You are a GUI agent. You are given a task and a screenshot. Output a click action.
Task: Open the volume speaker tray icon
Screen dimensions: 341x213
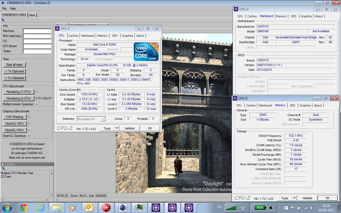(x=312, y=208)
